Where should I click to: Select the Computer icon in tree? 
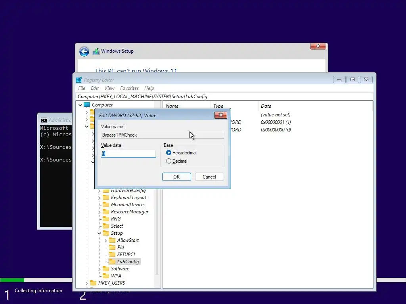click(87, 104)
